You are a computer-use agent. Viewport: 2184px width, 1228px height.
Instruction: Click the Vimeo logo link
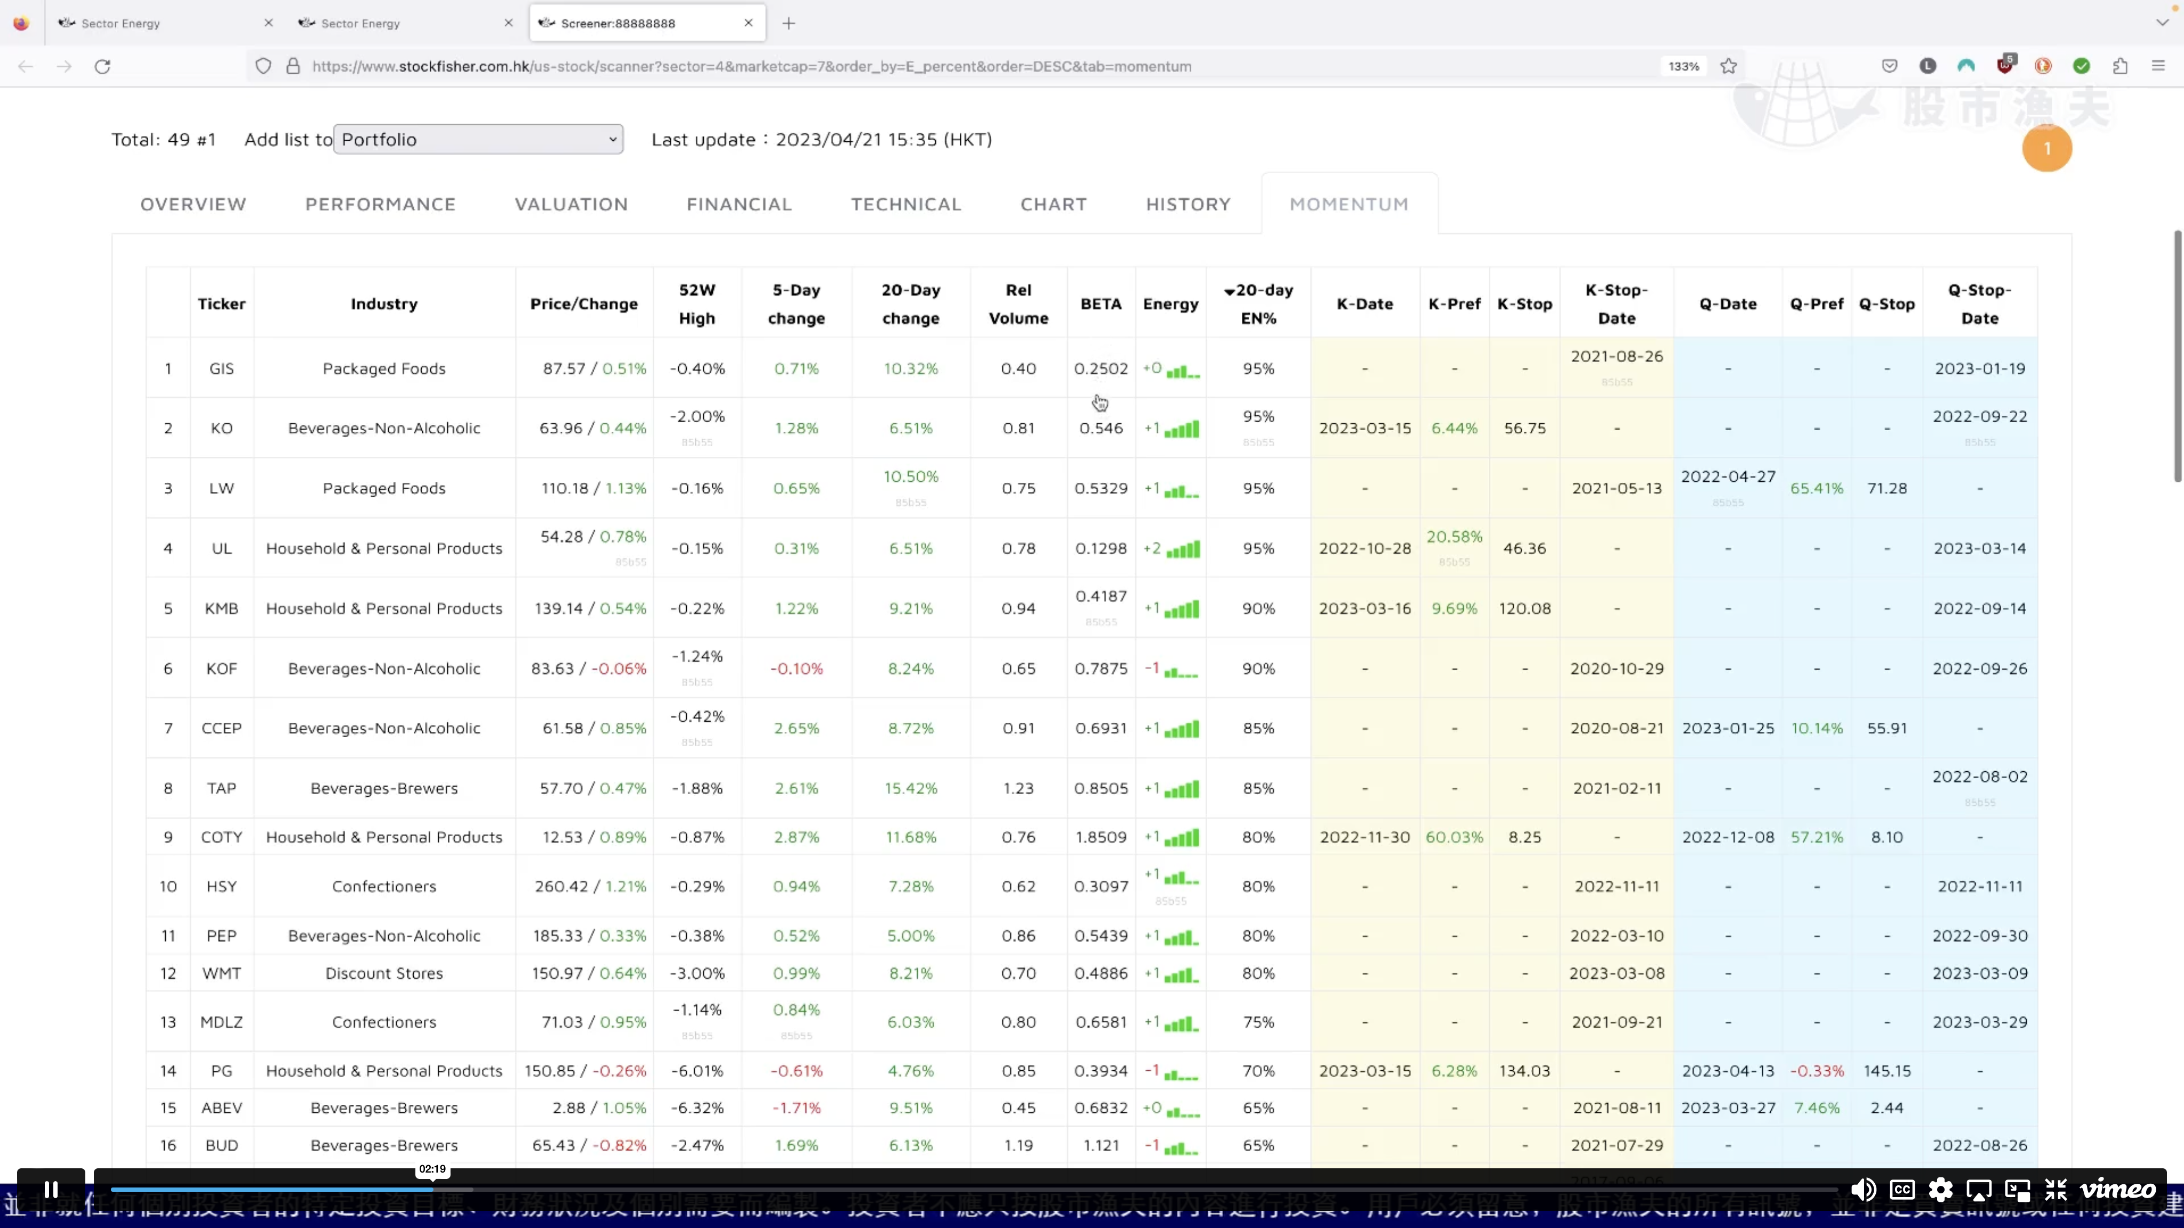click(x=2118, y=1190)
